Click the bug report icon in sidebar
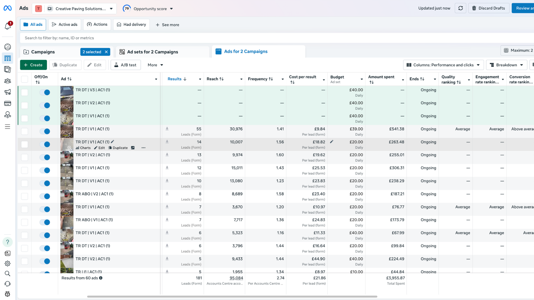 click(x=8, y=294)
